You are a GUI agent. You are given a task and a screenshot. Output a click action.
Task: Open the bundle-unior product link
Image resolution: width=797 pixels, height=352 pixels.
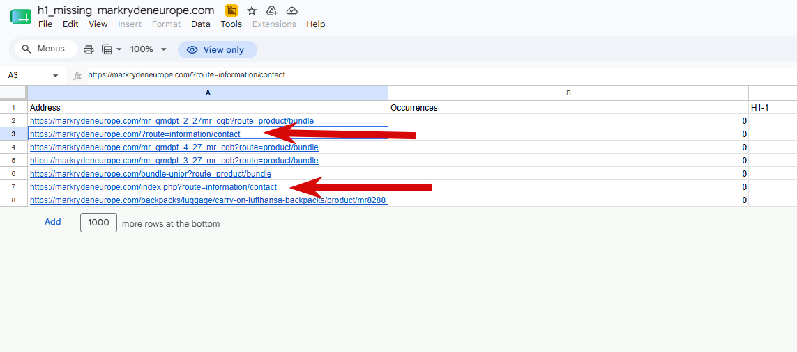click(x=151, y=173)
